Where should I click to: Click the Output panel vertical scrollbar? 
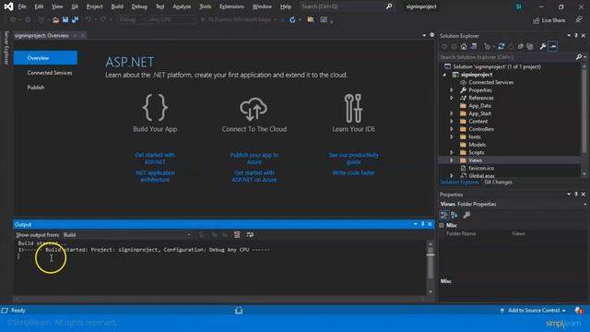[431, 267]
